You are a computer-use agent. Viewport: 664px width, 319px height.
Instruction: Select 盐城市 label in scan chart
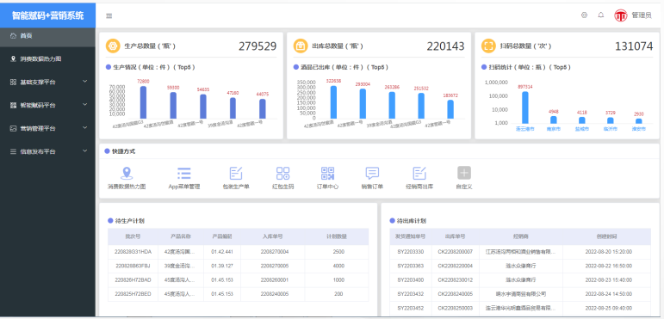click(x=582, y=129)
